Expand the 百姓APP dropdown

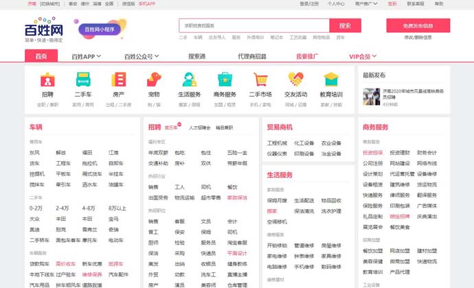(86, 56)
